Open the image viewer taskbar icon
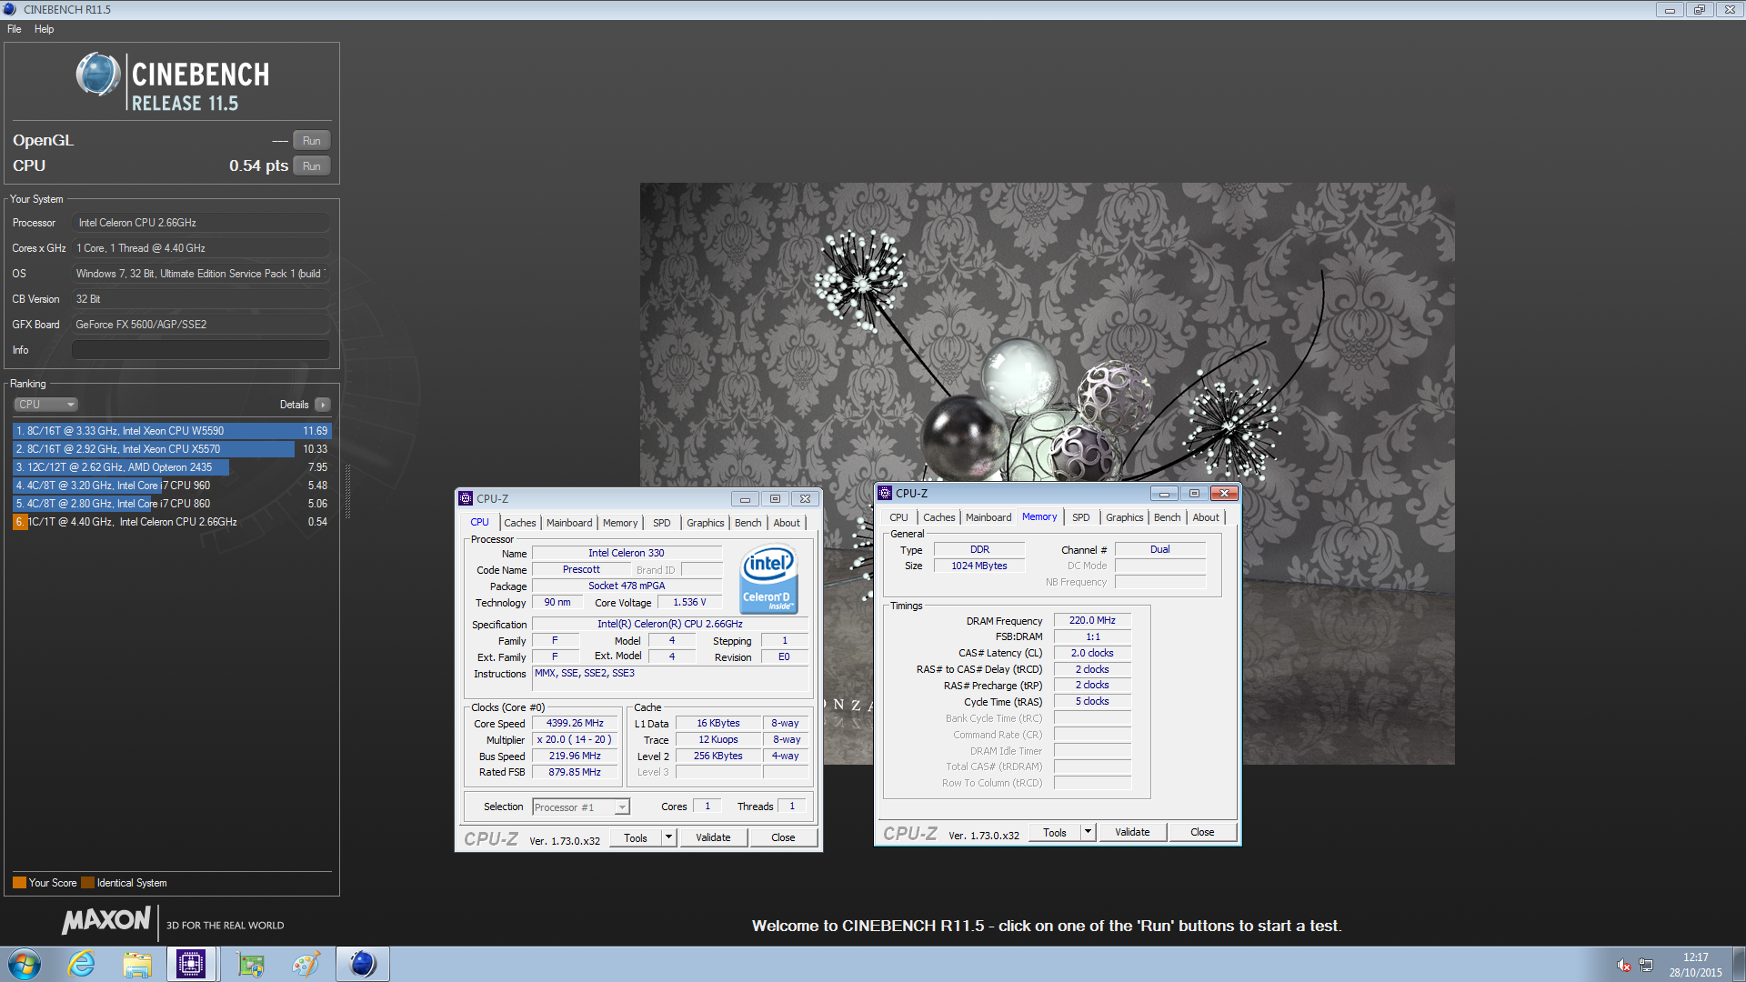 (x=251, y=964)
